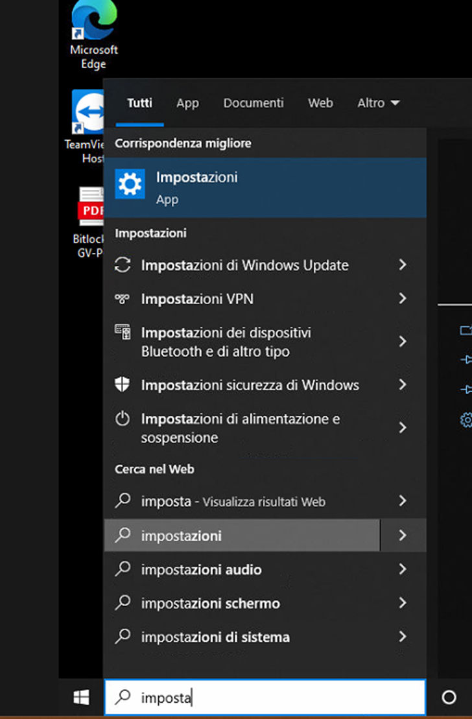This screenshot has height=719, width=472.
Task: Click the Cortana circle icon in taskbar
Action: [x=449, y=698]
